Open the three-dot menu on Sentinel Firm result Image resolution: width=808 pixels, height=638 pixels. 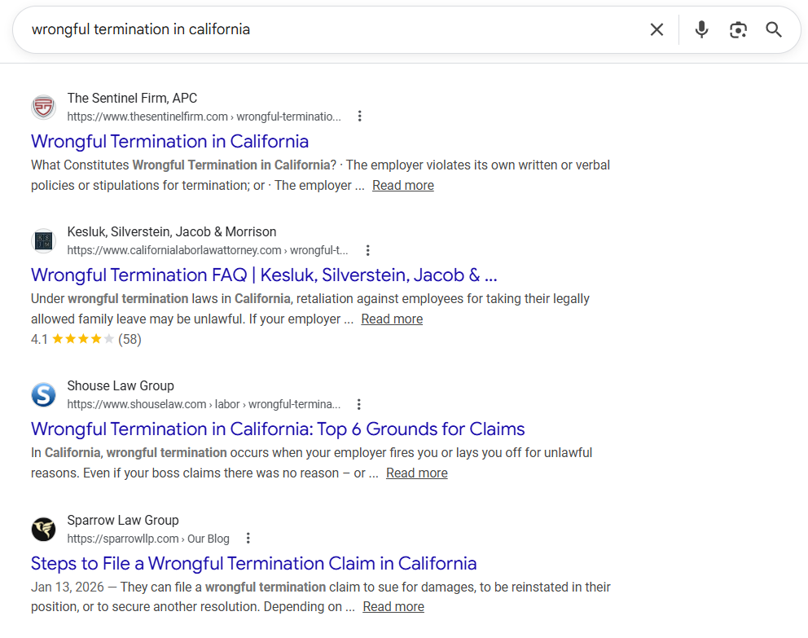click(360, 116)
